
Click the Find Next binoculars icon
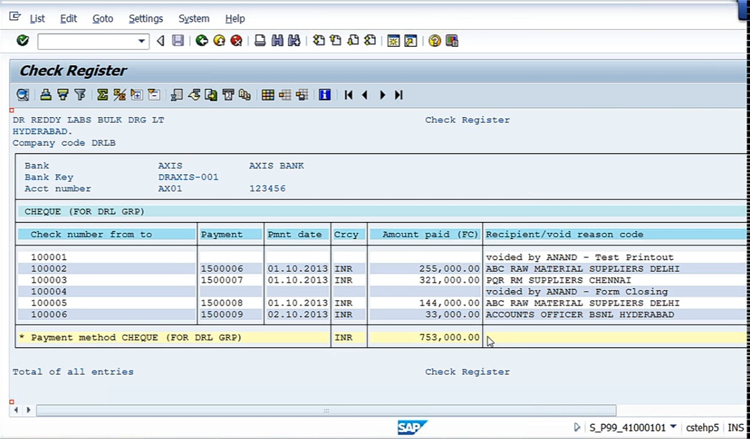pos(294,40)
